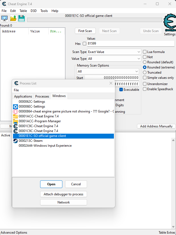Open the process selector computer icon

pyautogui.click(x=5, y=18)
